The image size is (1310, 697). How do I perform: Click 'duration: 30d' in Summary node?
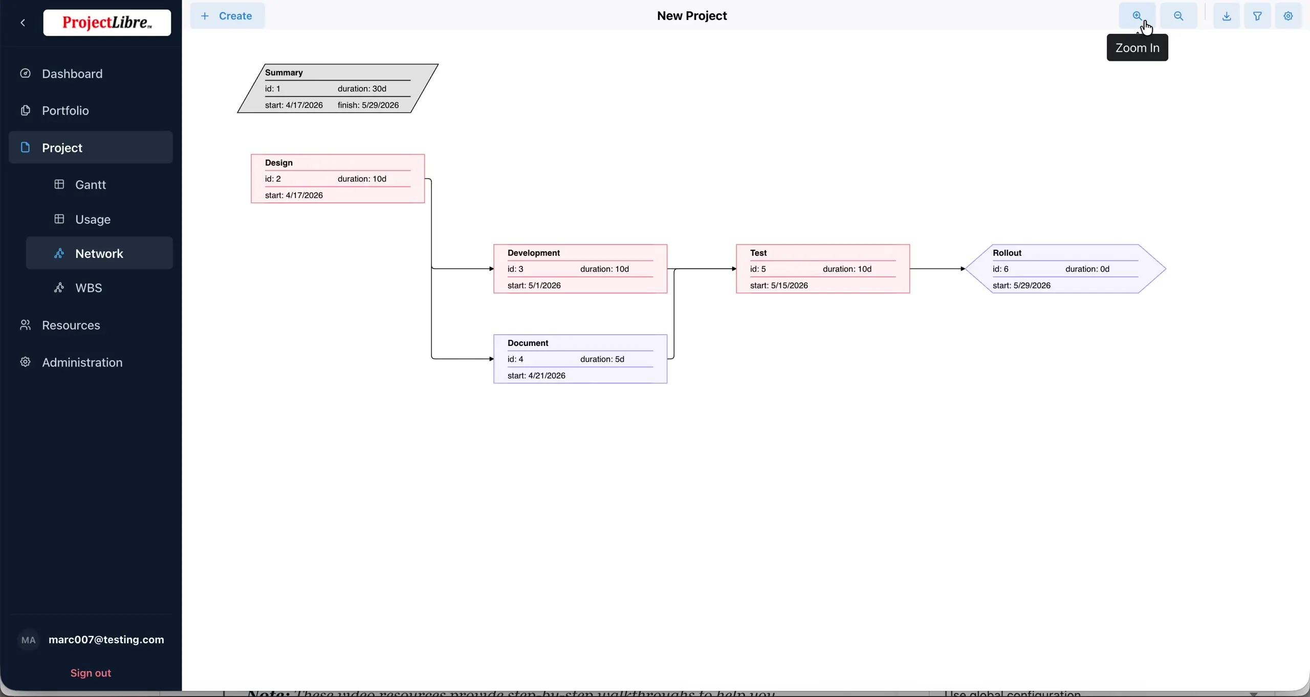point(362,89)
